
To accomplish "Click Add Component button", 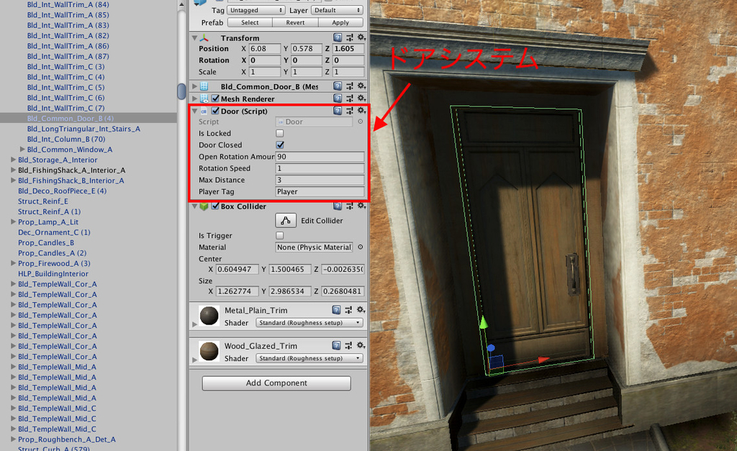I will [x=276, y=383].
